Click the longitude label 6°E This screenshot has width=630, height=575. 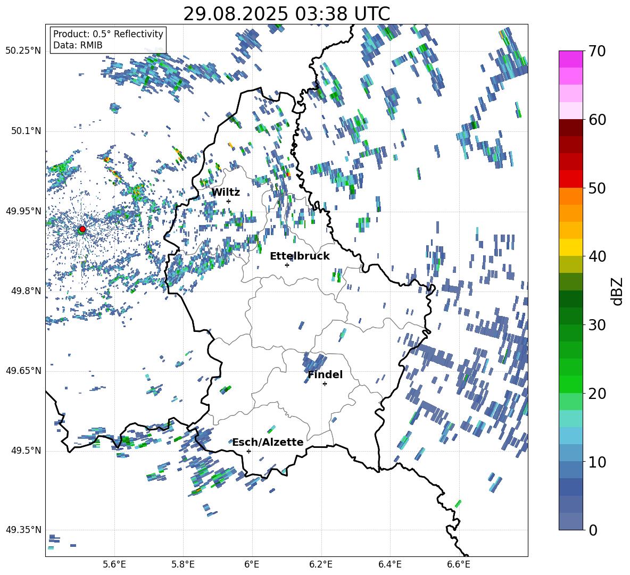(x=252, y=564)
